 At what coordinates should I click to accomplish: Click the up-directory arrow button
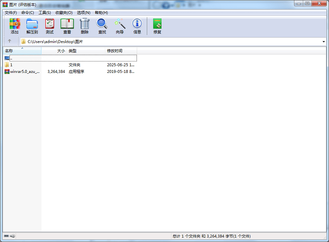click(x=9, y=41)
